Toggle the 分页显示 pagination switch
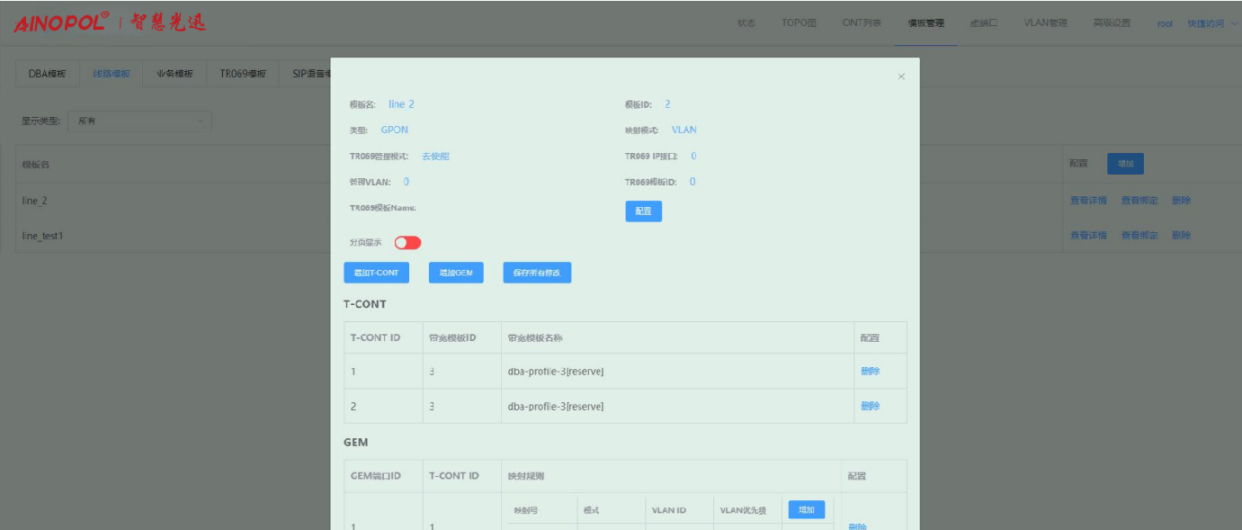Viewport: 1242px width, 530px height. [407, 243]
